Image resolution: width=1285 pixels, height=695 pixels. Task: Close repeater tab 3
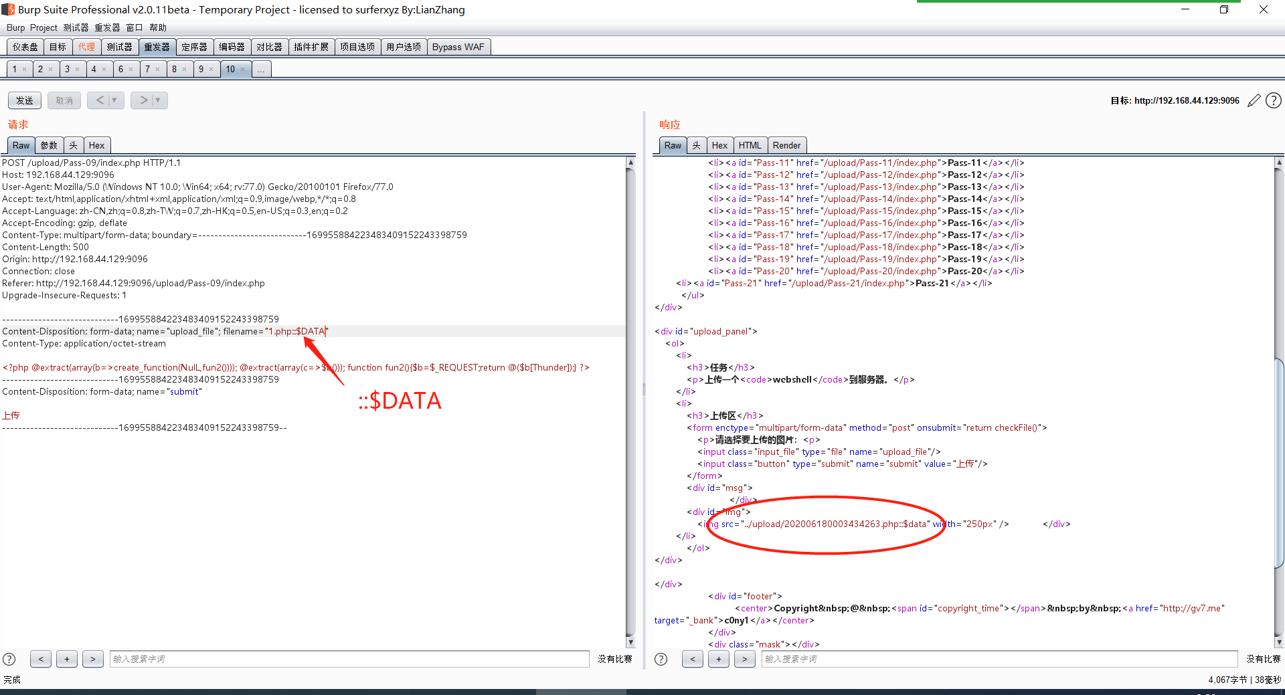click(x=77, y=70)
